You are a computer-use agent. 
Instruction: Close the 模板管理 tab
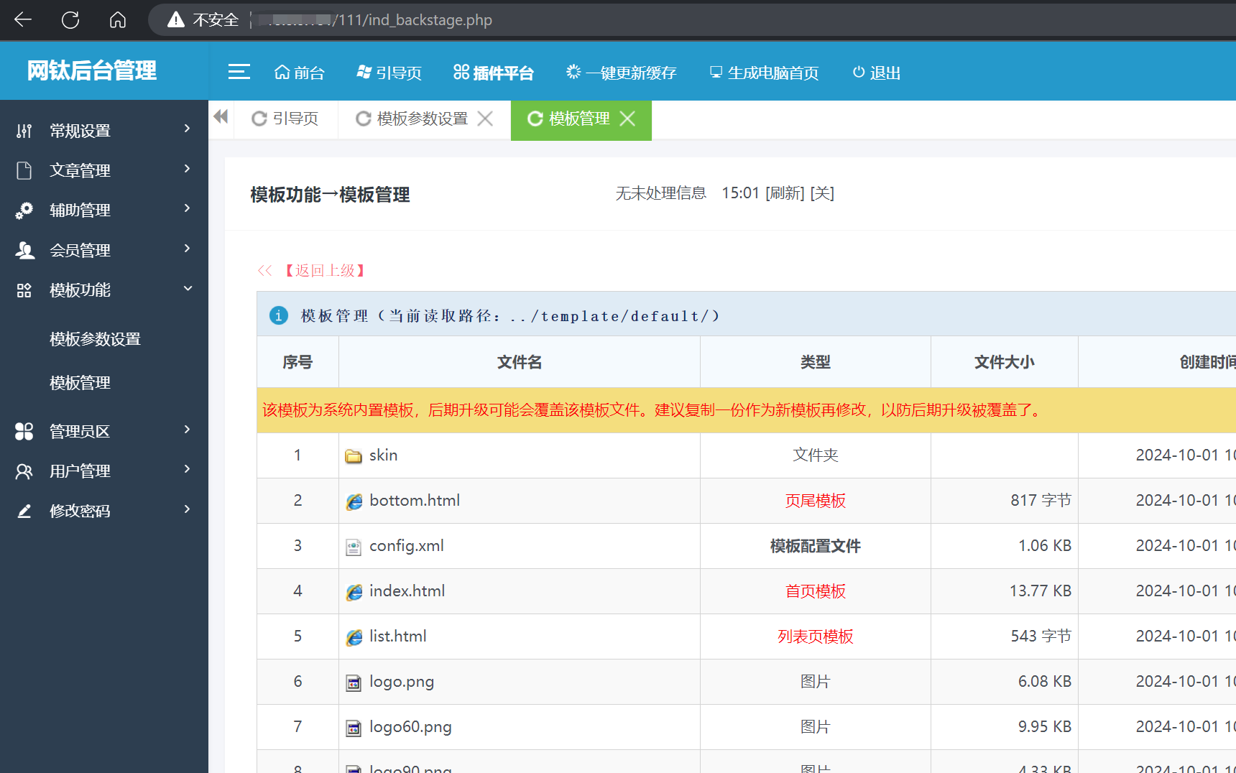627,119
